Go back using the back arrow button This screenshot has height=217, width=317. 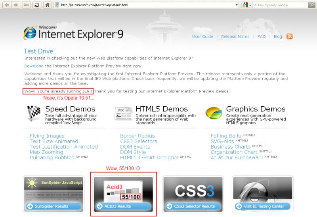[x=7, y=5]
